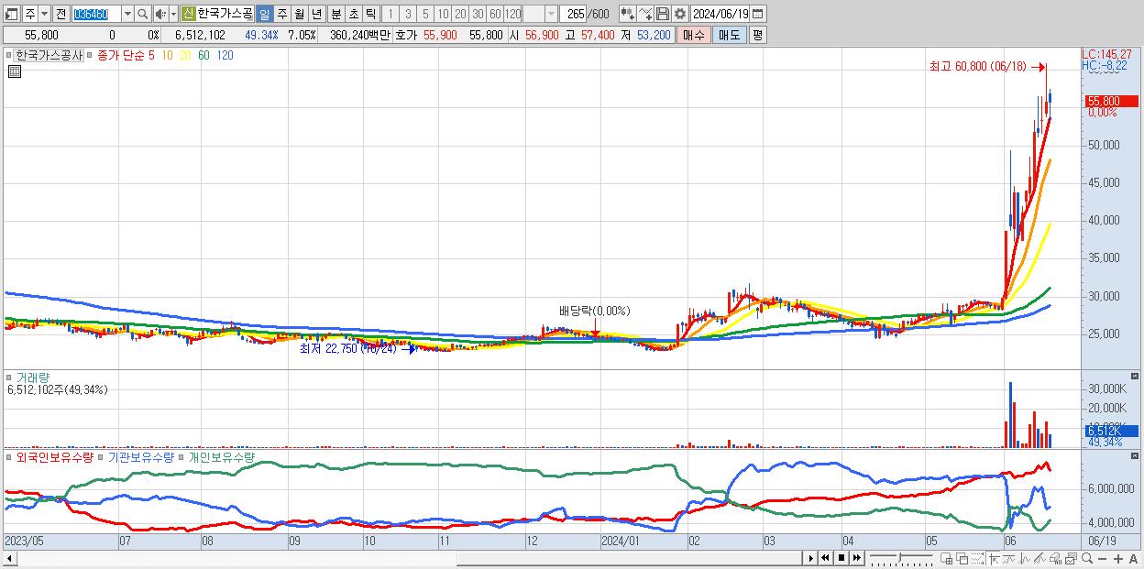This screenshot has width=1144, height=569.
Task: Click the horizontal scrollbar left arrow
Action: 9,559
